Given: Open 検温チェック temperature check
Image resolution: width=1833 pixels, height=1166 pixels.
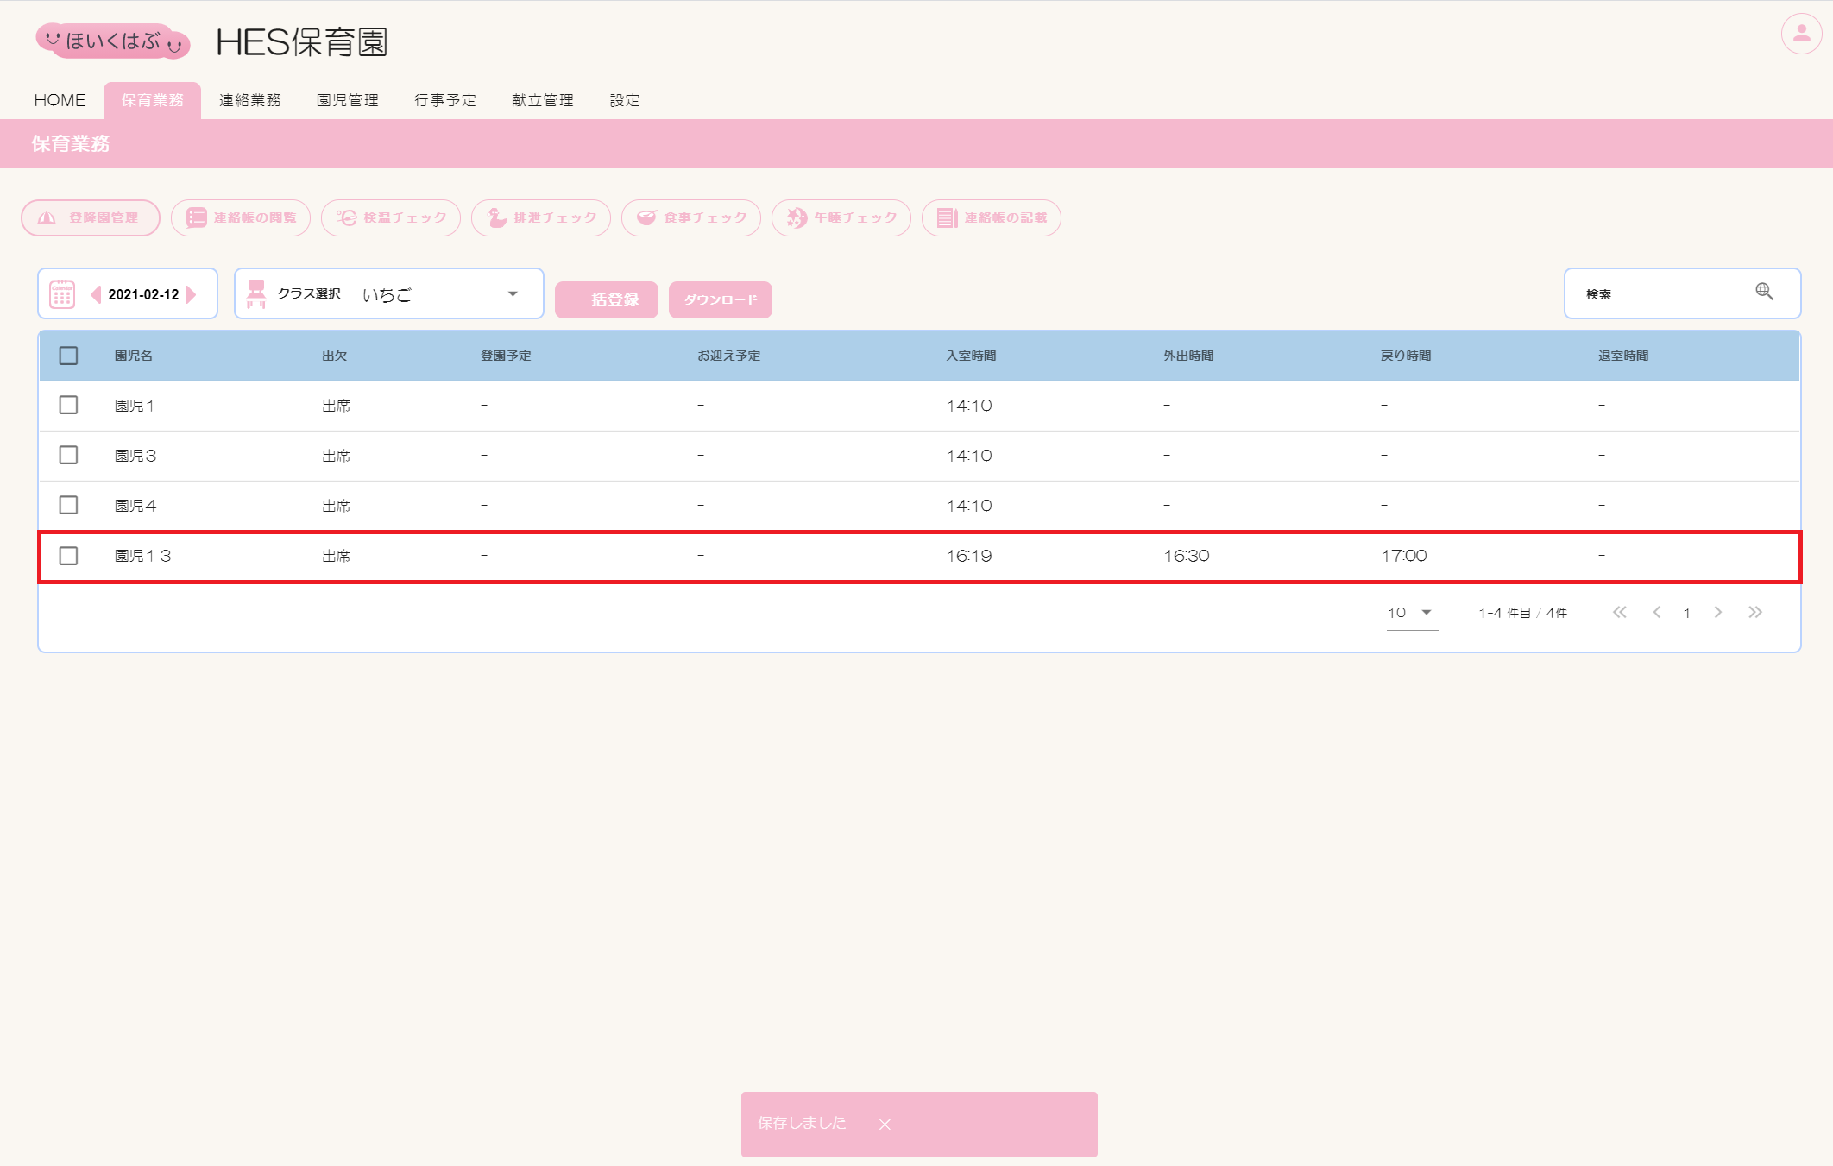Looking at the screenshot, I should pyautogui.click(x=391, y=217).
